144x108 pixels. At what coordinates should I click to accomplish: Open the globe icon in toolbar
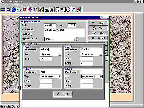pos(14,10)
